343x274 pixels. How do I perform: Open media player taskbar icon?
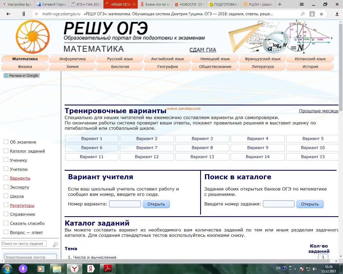point(40,268)
